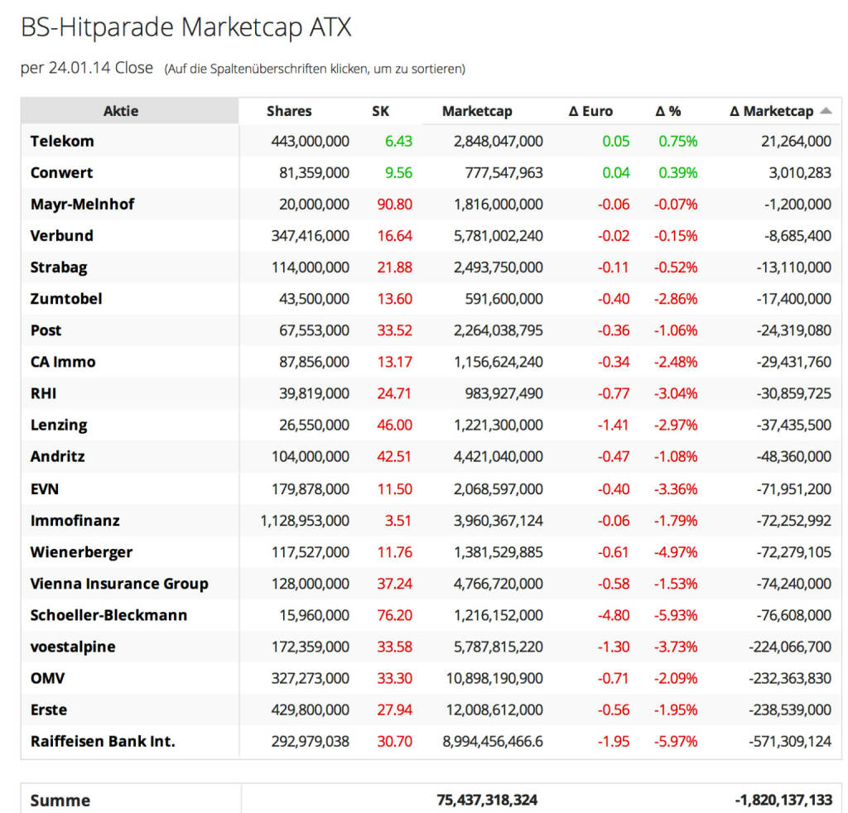Viewport: 848px width, 813px height.
Task: Click the BS-Hitparade Marketcap ATX heading
Action: click(x=186, y=27)
